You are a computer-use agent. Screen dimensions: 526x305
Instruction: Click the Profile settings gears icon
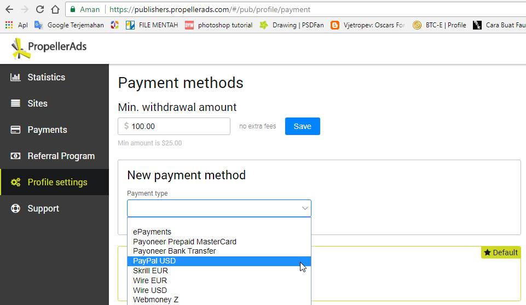tap(15, 182)
